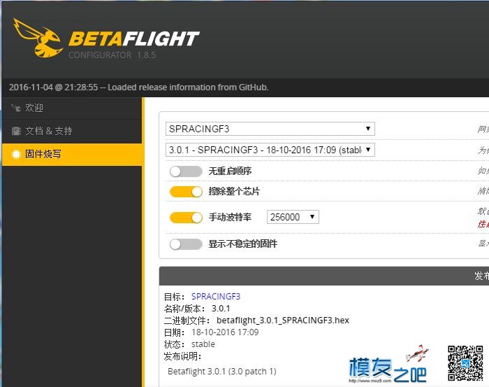Click the 无重启顺序 label

coord(230,171)
